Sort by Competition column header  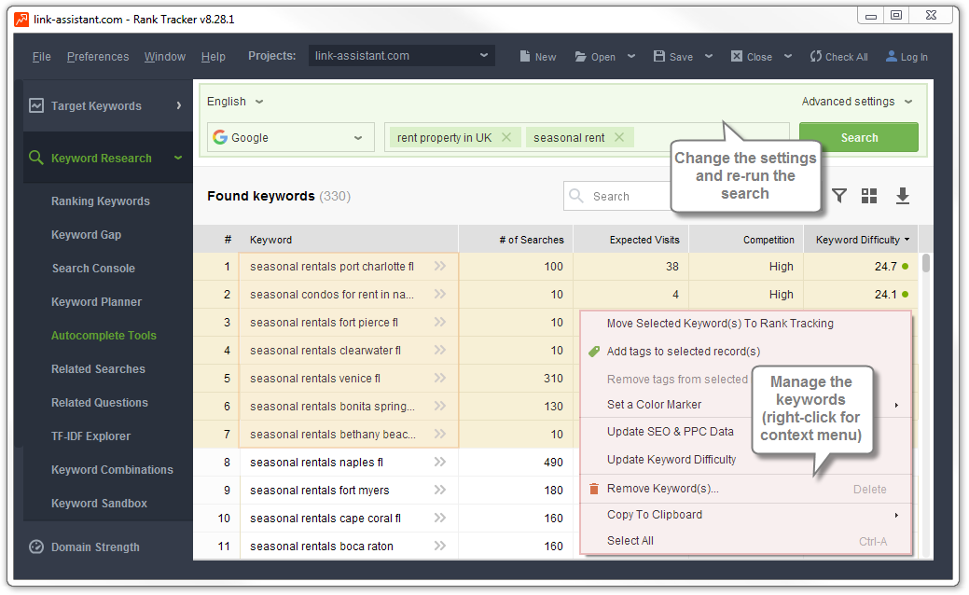[x=746, y=239]
